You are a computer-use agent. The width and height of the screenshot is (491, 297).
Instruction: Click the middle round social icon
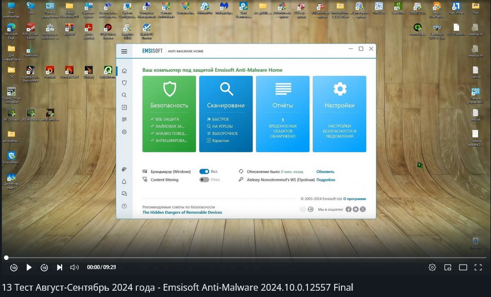pyautogui.click(x=356, y=209)
